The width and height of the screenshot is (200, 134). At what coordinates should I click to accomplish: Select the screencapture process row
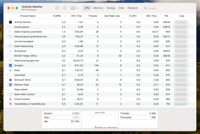[100, 27]
